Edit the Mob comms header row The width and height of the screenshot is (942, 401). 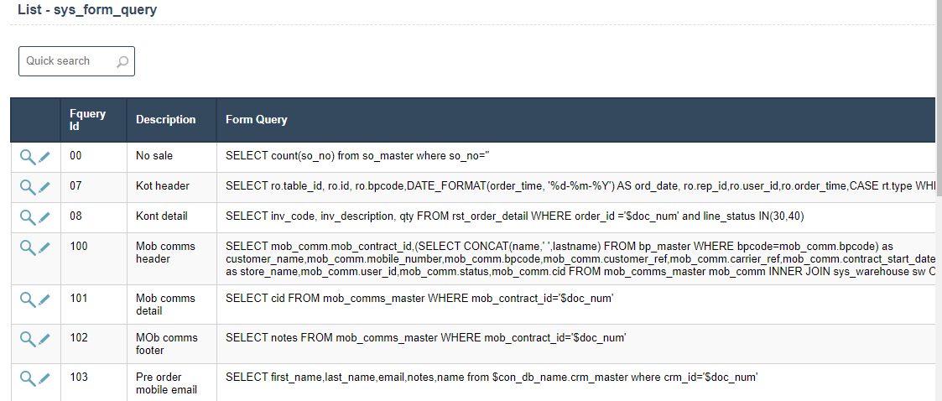tap(44, 247)
